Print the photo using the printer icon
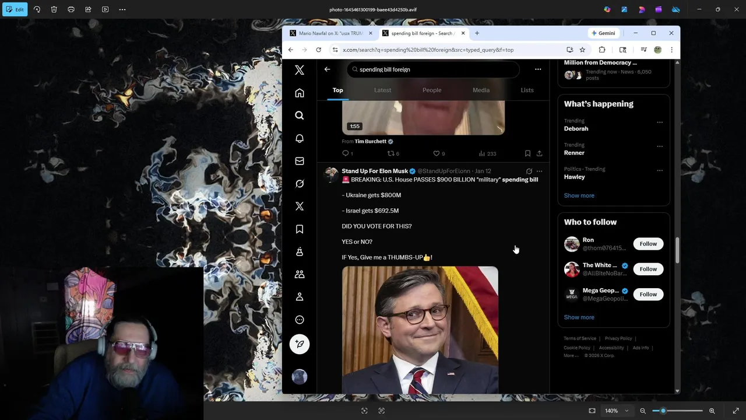The width and height of the screenshot is (746, 420). (x=71, y=9)
